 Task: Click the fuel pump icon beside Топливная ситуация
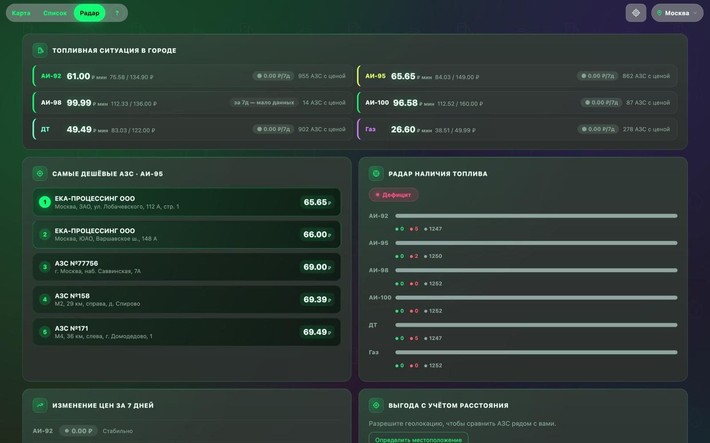click(40, 50)
